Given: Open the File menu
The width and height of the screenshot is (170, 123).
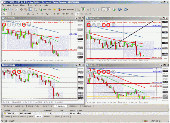Looking at the screenshot, I should [x=3, y=5].
